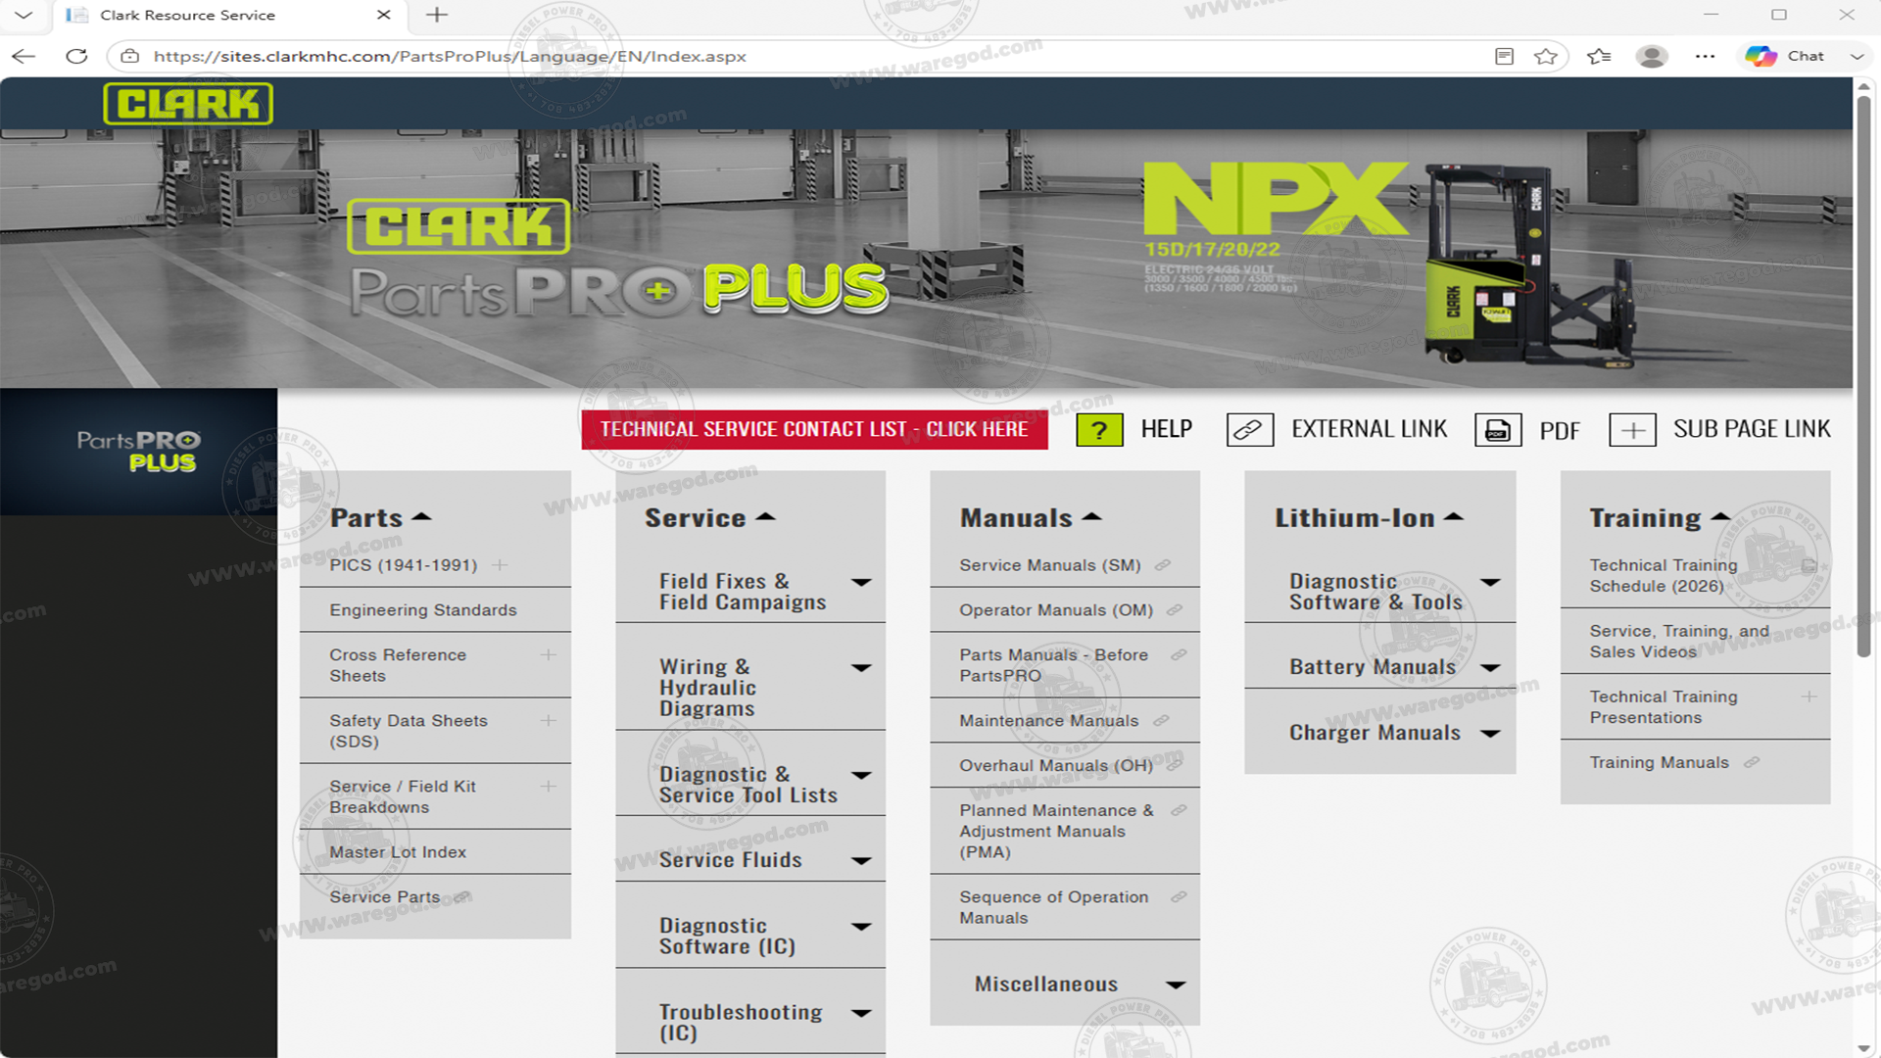
Task: Open the Copilot Chat button
Action: (x=1785, y=56)
